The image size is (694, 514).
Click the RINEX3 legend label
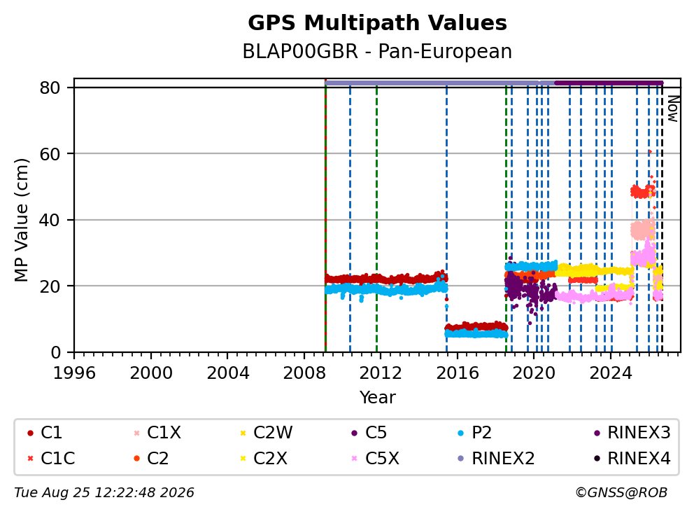639,433
